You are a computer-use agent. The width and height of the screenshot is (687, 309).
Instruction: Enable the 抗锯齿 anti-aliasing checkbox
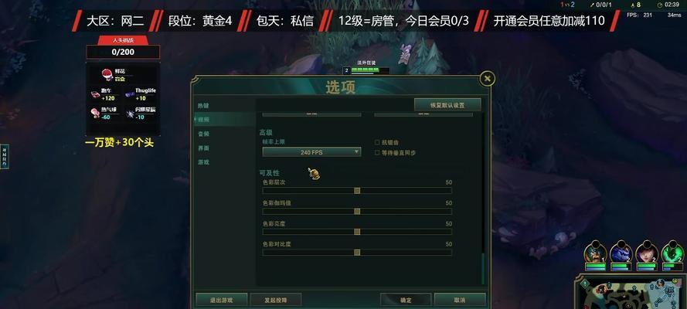pos(377,142)
